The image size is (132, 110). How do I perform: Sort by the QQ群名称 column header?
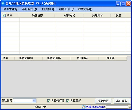pyautogui.click(x=37, y=15)
